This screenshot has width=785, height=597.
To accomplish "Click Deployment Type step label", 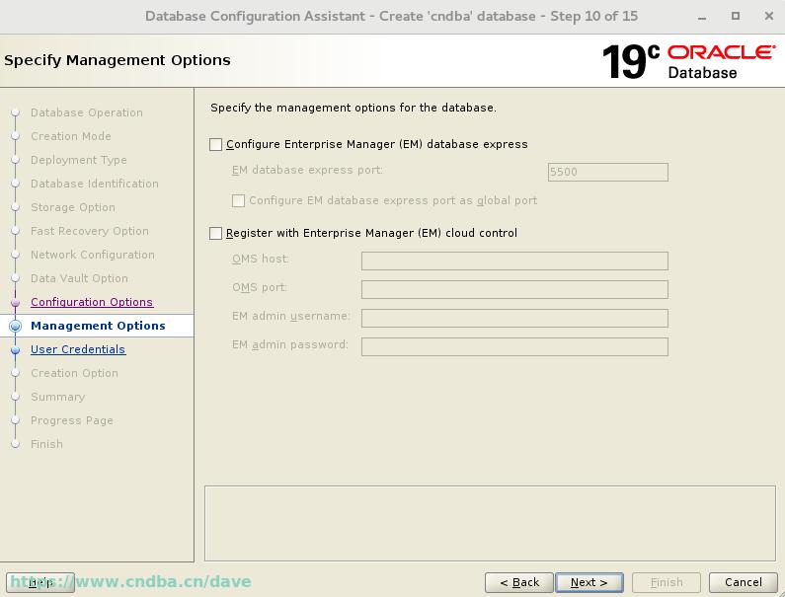I will tap(79, 160).
